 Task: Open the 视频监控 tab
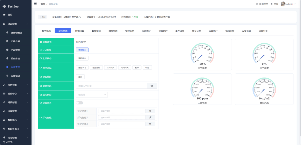point(230,31)
